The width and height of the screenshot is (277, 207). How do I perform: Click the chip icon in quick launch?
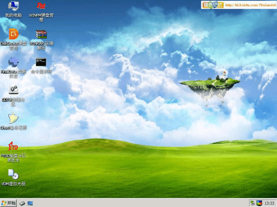[x=22, y=203]
